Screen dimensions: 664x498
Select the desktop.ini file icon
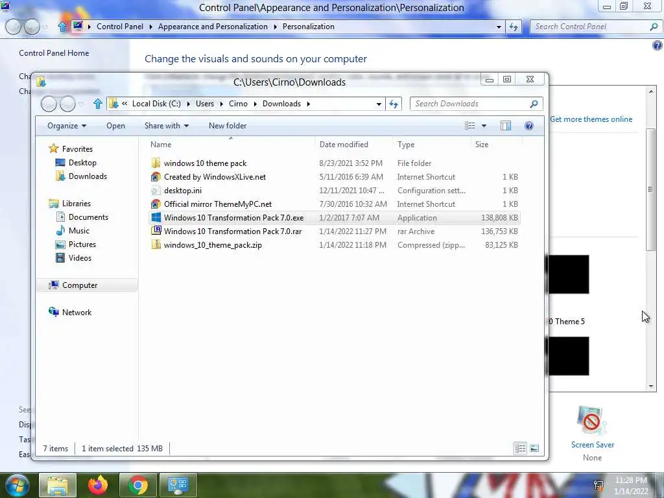tap(156, 190)
